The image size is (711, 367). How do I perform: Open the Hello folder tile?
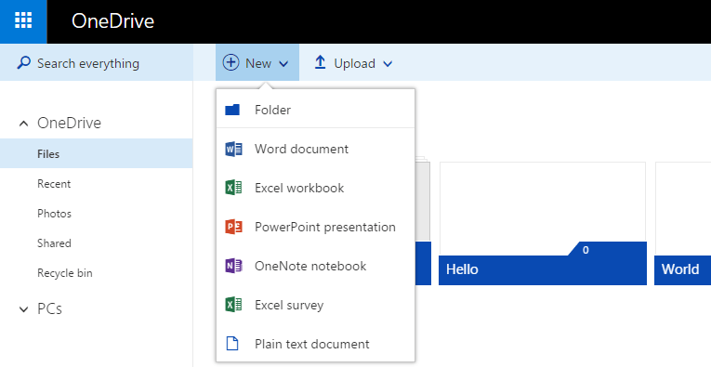pyautogui.click(x=543, y=223)
